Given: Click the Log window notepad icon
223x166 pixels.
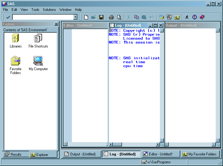Looking at the screenshot, I should click(x=112, y=25).
